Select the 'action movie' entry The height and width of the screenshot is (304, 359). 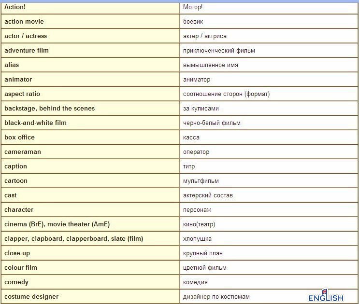(24, 22)
